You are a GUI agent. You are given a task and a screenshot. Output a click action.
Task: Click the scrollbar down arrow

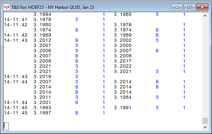205,127
